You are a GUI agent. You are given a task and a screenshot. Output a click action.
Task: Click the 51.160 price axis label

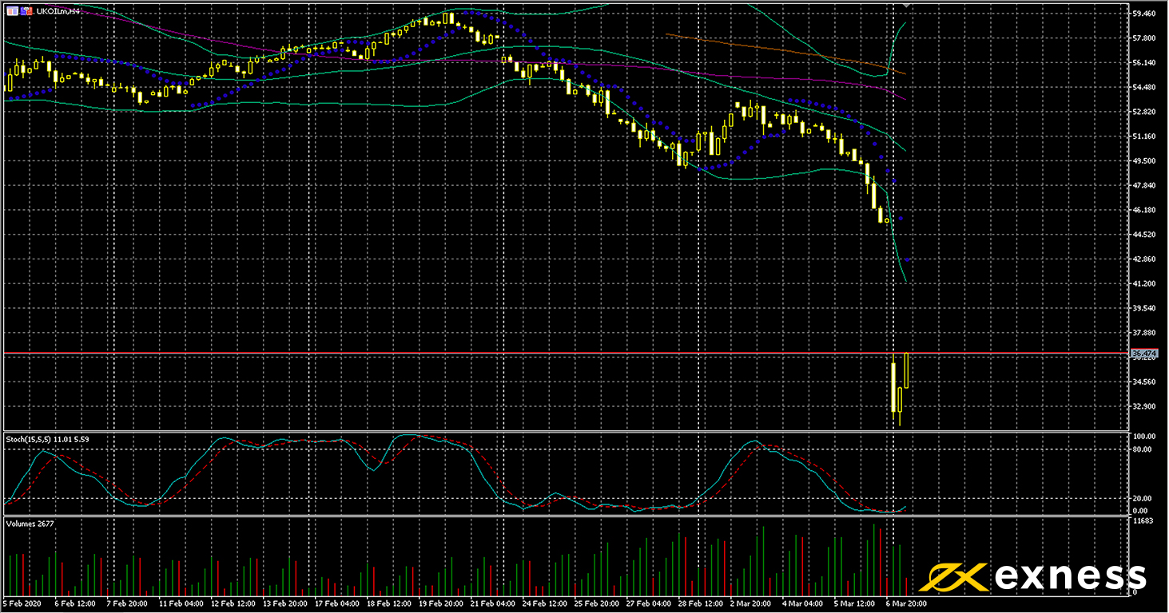pos(1144,137)
